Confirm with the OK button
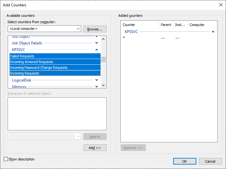The image size is (226, 169). [185, 161]
